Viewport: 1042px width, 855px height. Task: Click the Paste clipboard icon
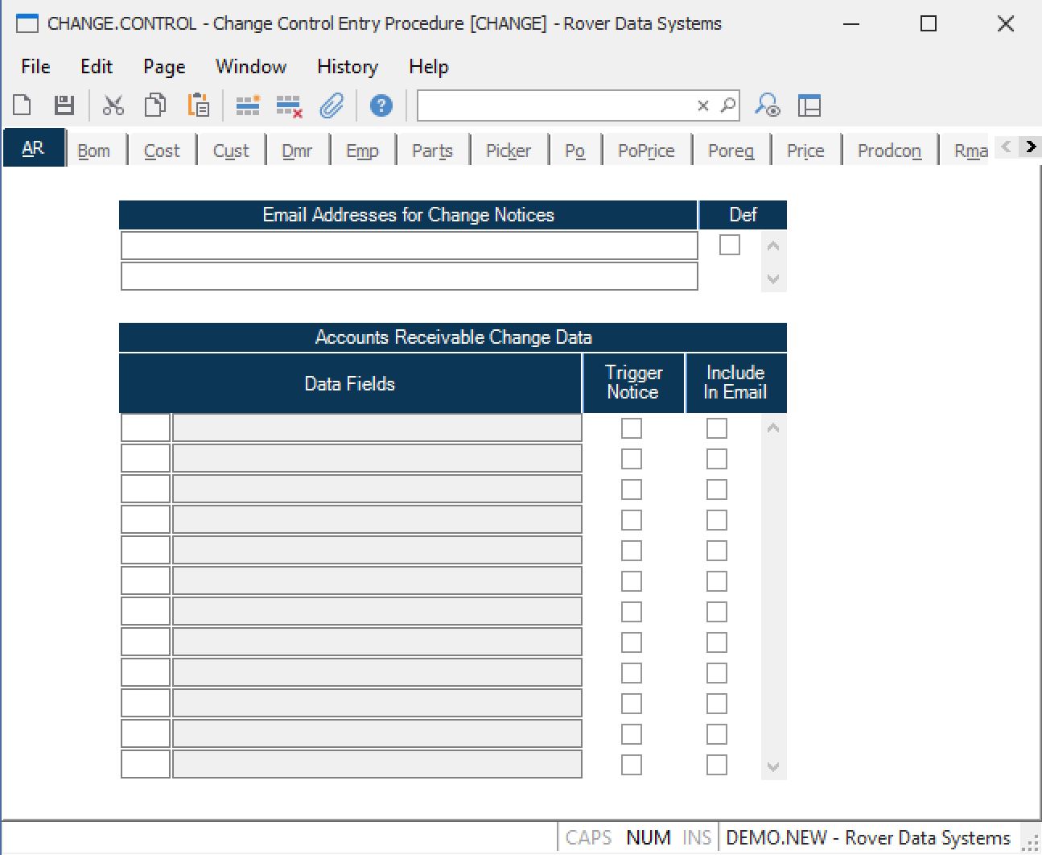coord(198,105)
